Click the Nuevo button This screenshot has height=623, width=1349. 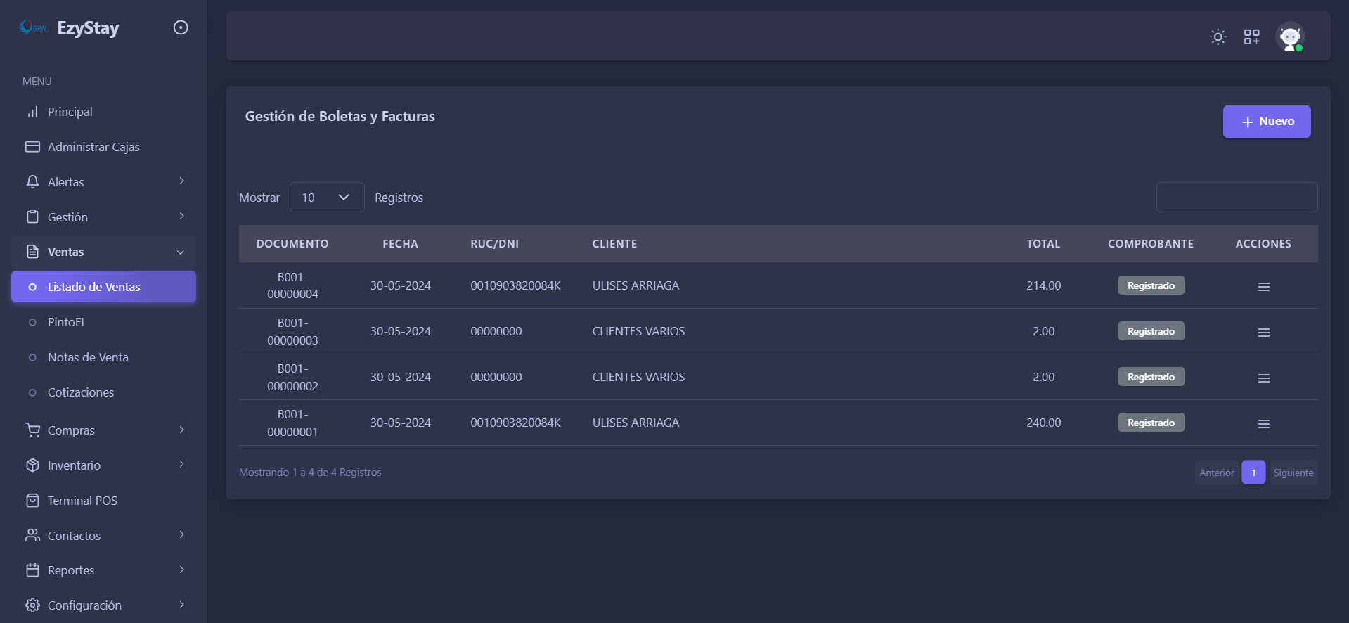(x=1266, y=122)
